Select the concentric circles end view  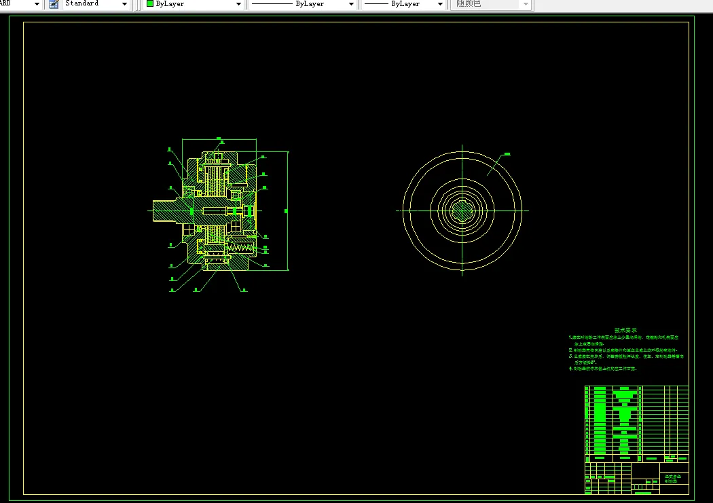tap(462, 210)
